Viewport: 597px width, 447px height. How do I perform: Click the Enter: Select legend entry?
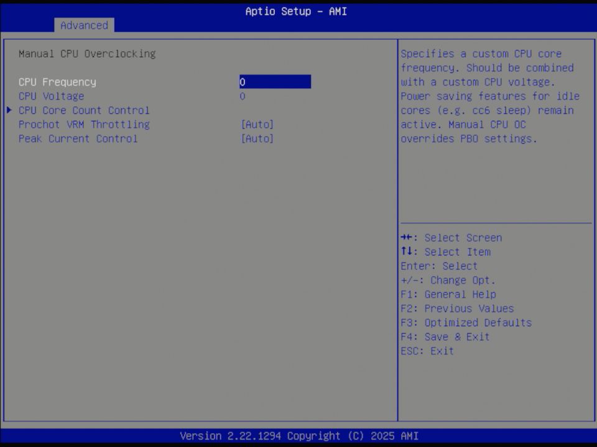439,266
